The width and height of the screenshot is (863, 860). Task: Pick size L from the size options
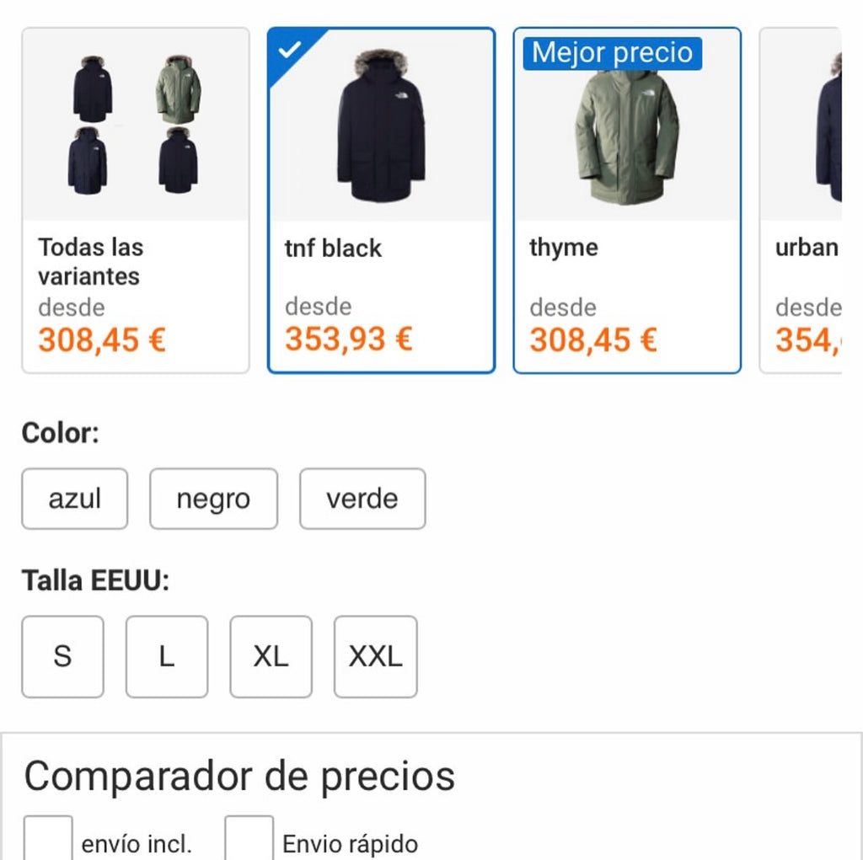pyautogui.click(x=166, y=657)
